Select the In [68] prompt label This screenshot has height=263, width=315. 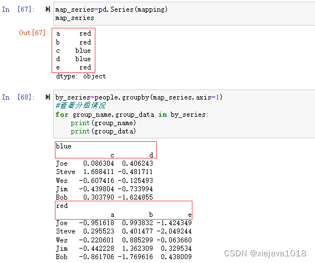18,97
